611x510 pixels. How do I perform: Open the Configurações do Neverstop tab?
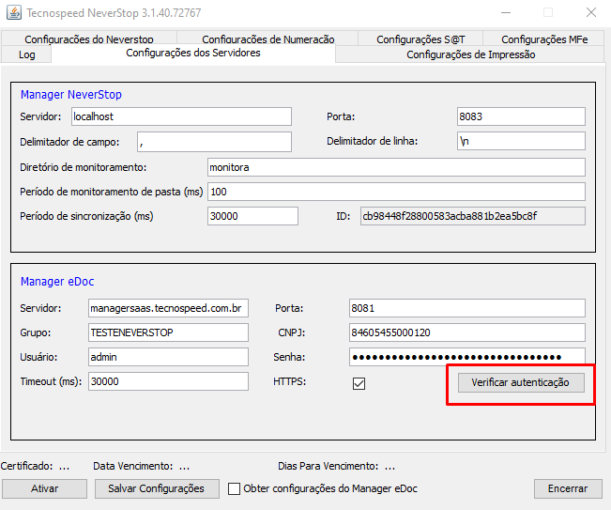(89, 39)
